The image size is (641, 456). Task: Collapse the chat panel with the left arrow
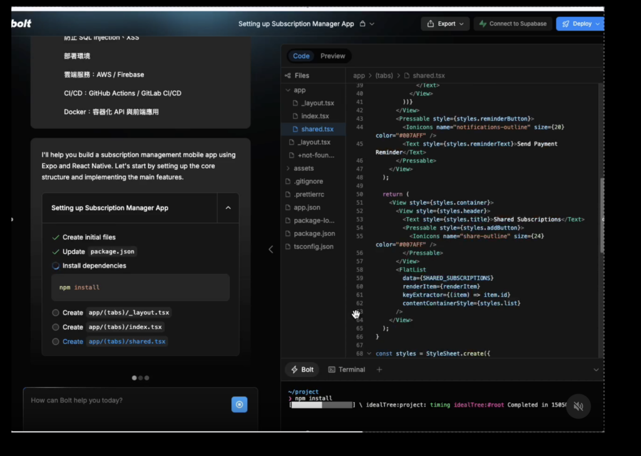[x=270, y=249]
